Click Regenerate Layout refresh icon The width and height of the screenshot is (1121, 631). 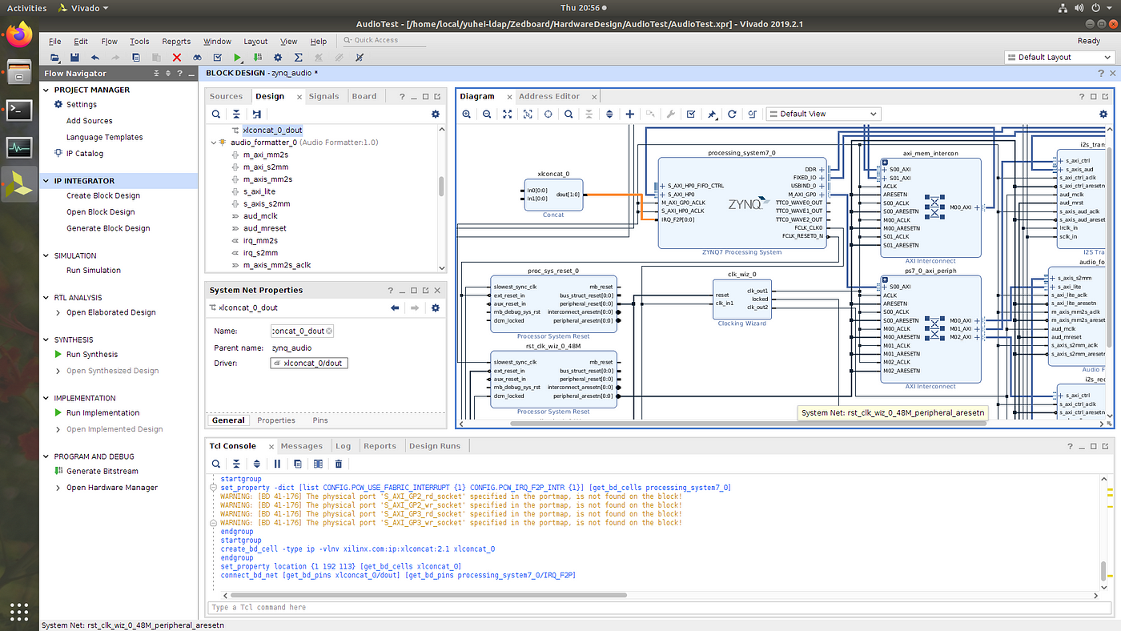732,114
